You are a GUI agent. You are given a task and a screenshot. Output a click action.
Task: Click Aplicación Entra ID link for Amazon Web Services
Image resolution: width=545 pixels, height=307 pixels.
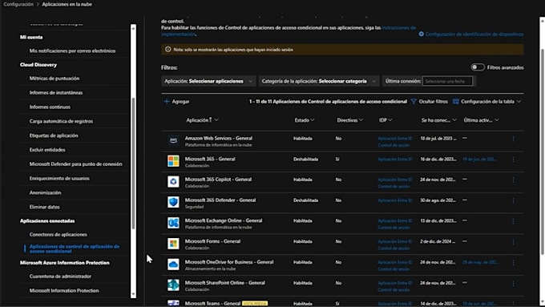click(395, 139)
